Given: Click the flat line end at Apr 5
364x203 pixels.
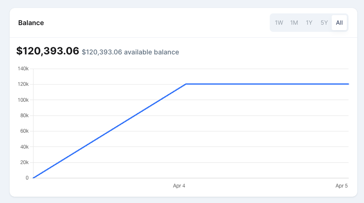Looking at the screenshot, I should [x=348, y=84].
